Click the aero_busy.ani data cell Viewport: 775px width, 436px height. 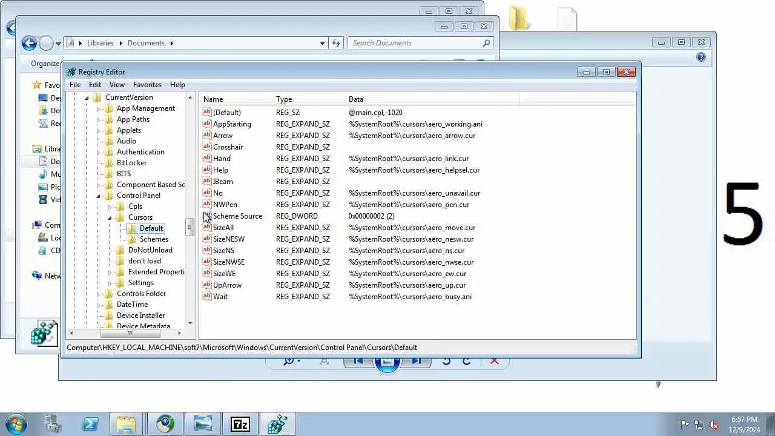(410, 297)
